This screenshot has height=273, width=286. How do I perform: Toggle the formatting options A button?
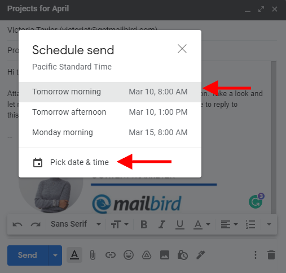(74, 255)
